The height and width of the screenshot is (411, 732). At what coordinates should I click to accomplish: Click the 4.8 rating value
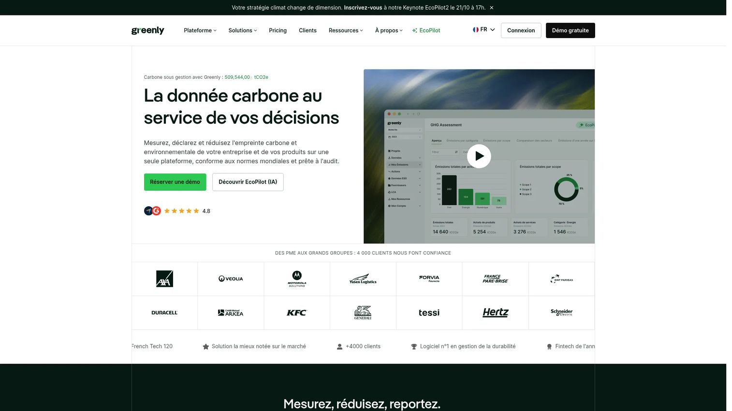click(206, 211)
